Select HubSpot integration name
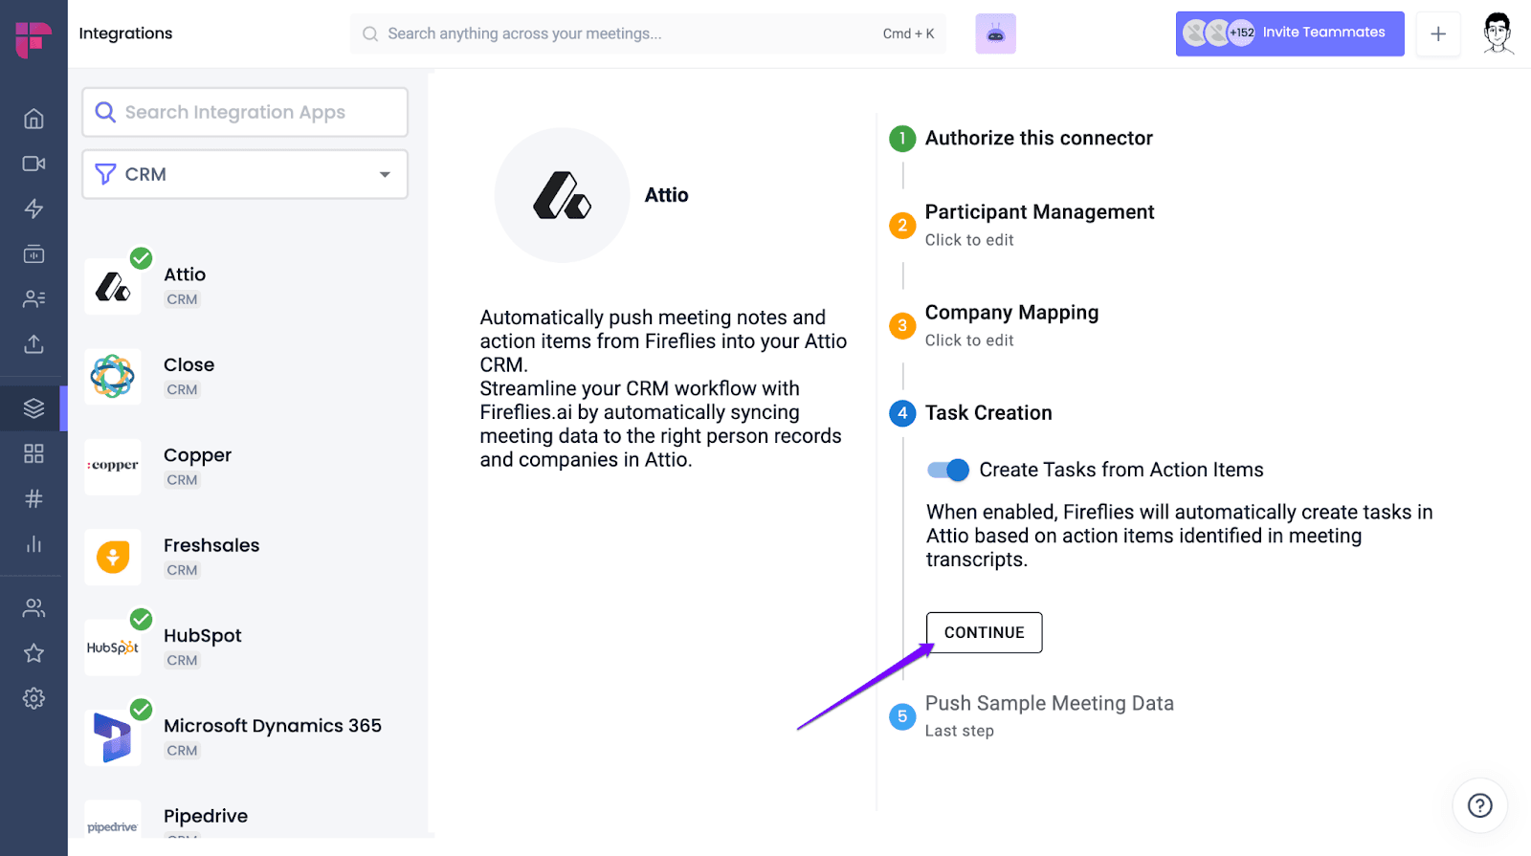Screen dimensions: 1531x856 (x=202, y=636)
